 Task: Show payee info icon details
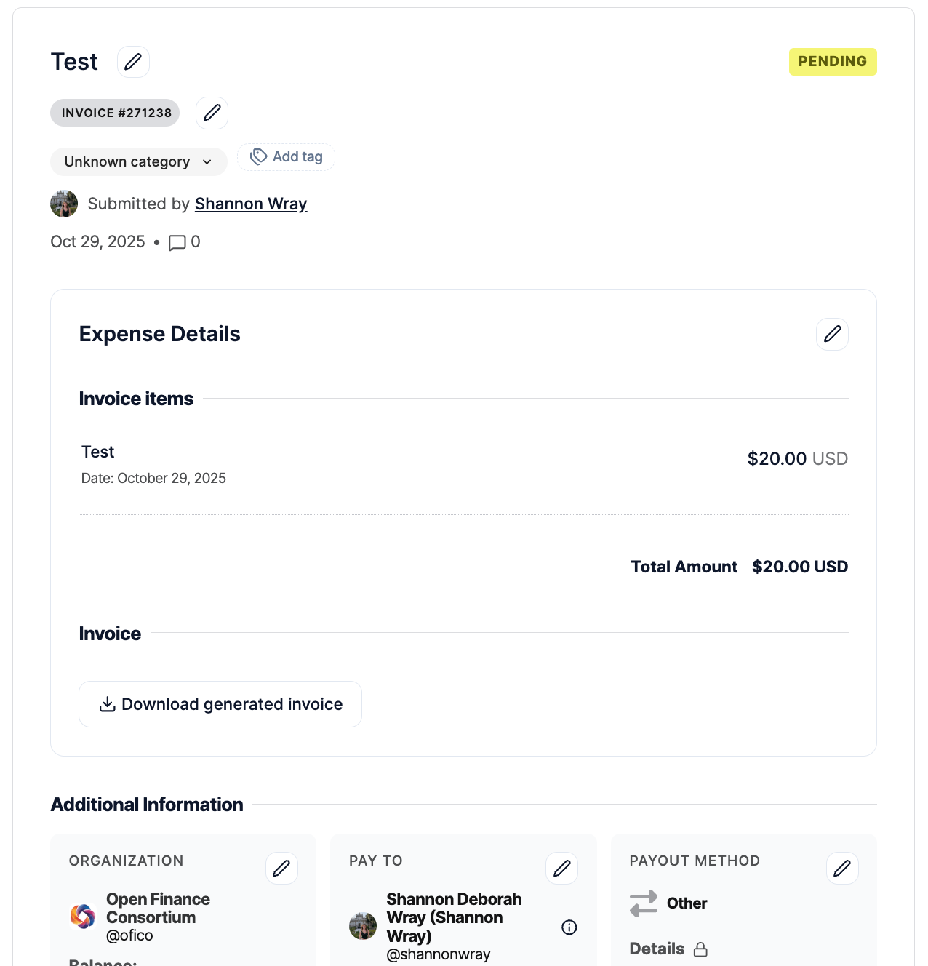point(569,927)
